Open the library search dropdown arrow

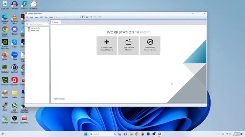pyautogui.click(x=48, y=24)
